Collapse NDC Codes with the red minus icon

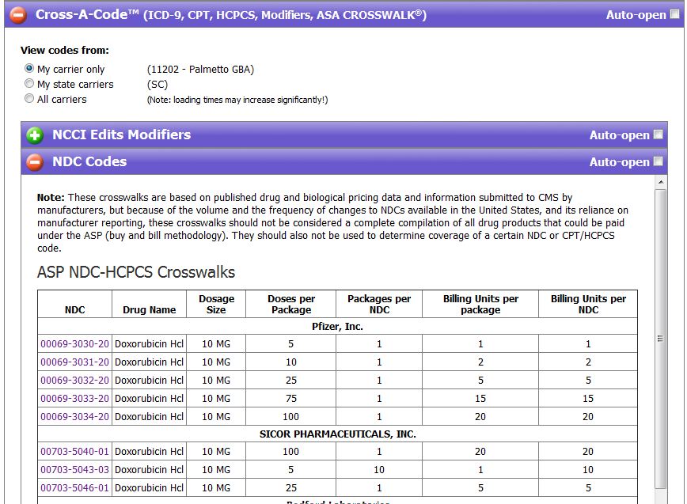click(35, 162)
